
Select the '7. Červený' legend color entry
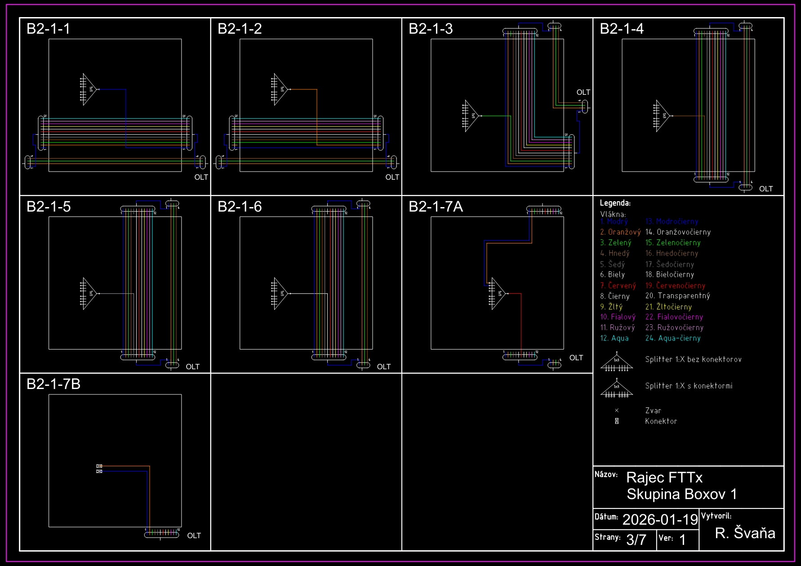coord(618,286)
